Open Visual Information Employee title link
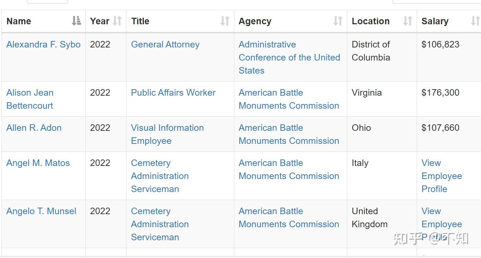481x258 pixels. pos(167,134)
